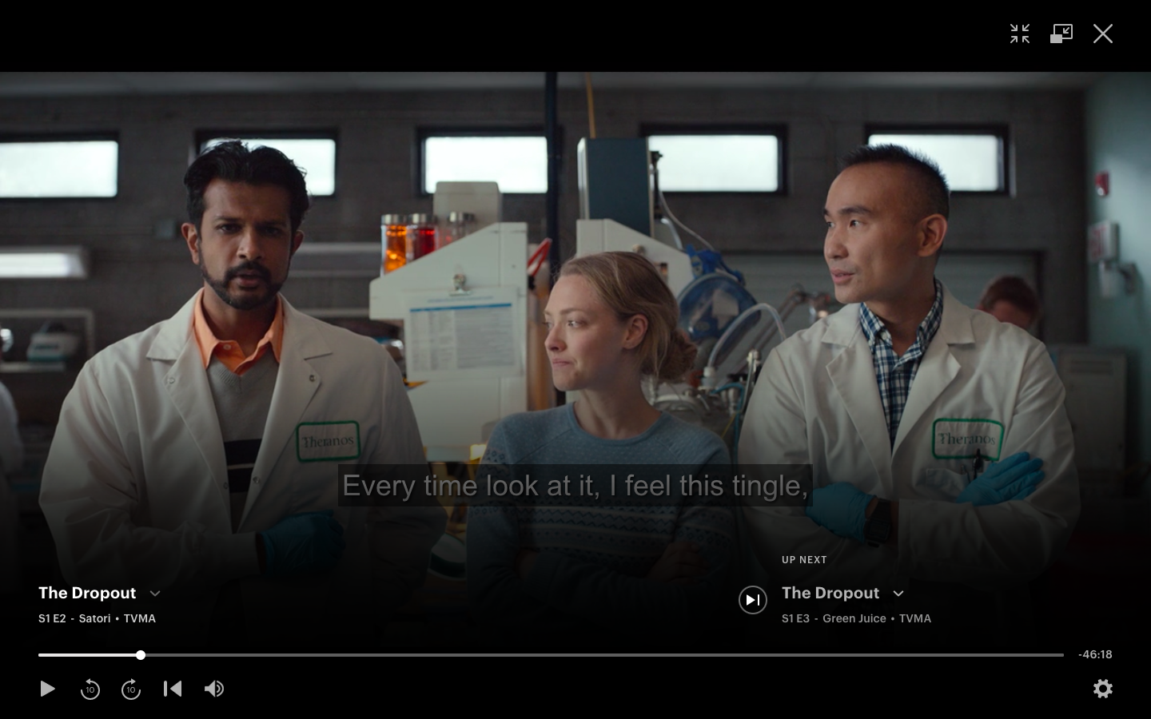Skip forward 10 seconds
The height and width of the screenshot is (719, 1151).
(131, 689)
